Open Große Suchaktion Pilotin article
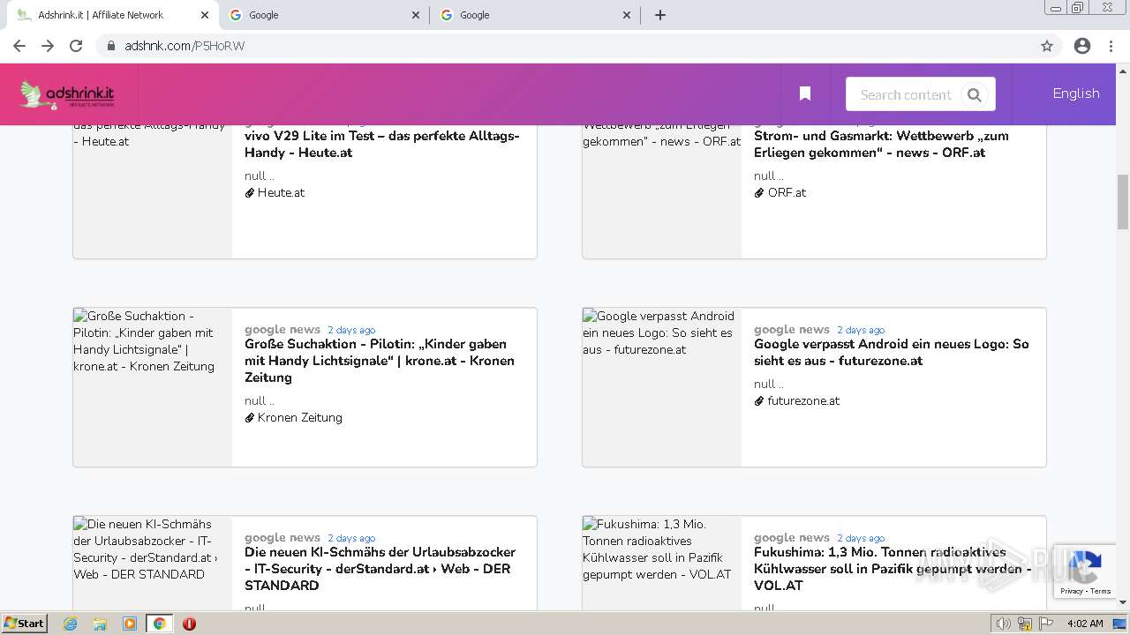Screen dimensions: 1130x635 (380, 361)
